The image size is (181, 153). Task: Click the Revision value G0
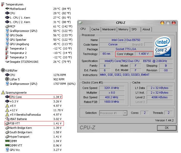(x=166, y=70)
